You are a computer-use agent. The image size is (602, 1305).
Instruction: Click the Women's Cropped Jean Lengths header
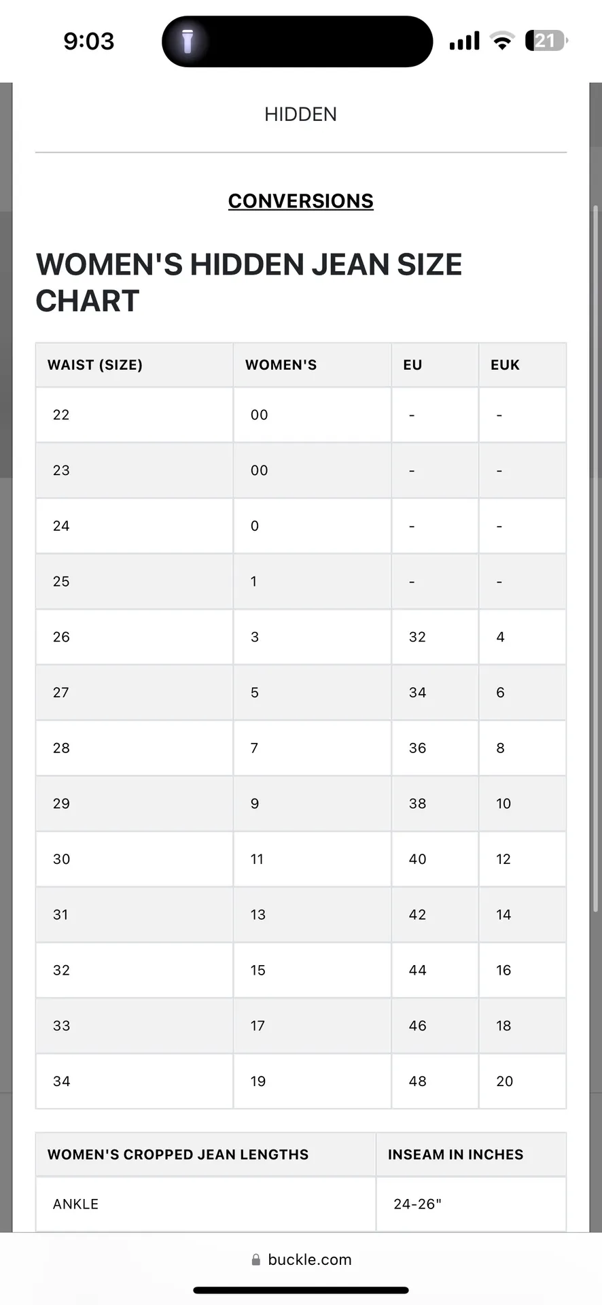(x=178, y=1154)
